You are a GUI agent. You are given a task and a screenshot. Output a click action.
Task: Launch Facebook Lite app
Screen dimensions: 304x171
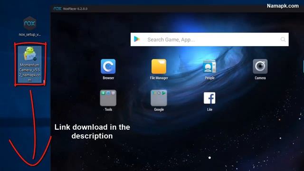tap(209, 98)
